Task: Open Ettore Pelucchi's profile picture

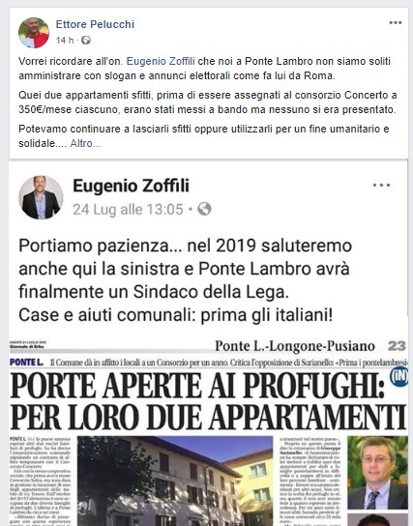Action: (34, 33)
